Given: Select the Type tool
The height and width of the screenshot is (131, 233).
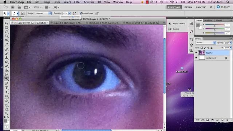Looking at the screenshot, I should coord(7,88).
